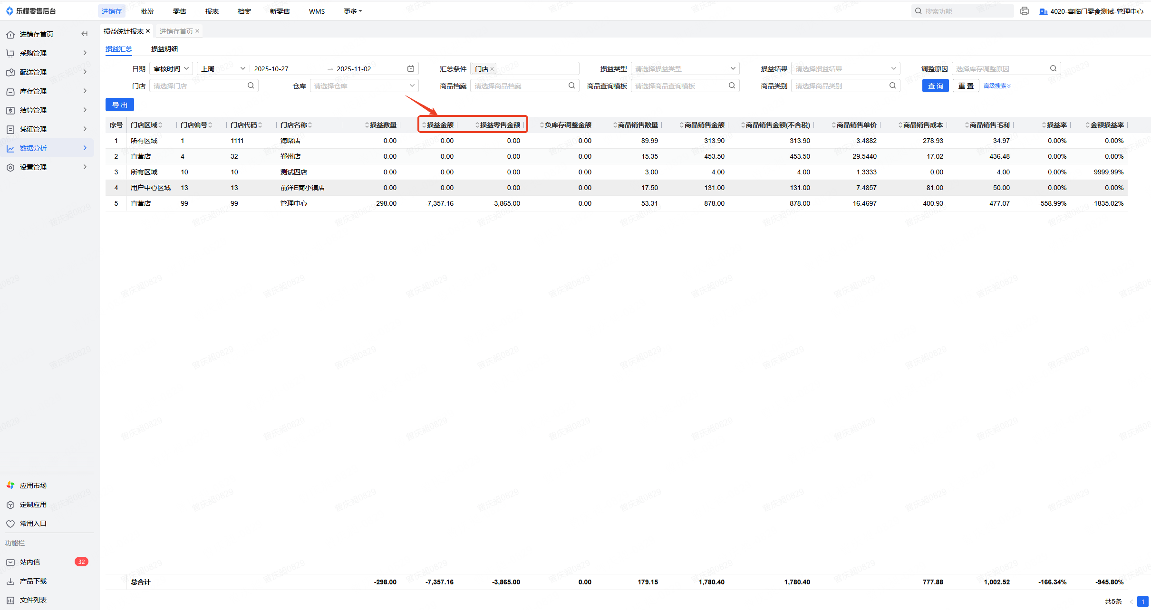Click search icon in 调整原因 field
Screen dimensions: 1151x610
(1053, 68)
